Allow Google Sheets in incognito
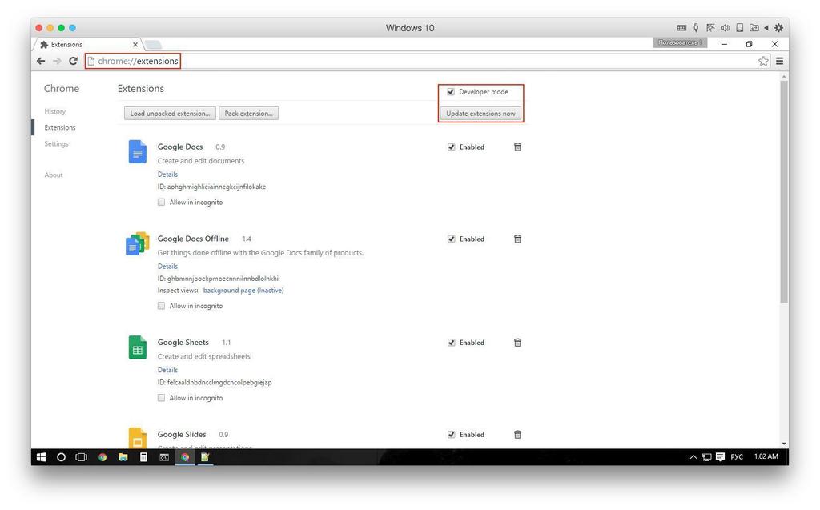This screenshot has height=510, width=820. (x=161, y=398)
